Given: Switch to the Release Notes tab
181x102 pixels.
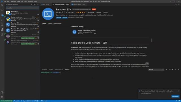Looking at the screenshot, I should pos(79,5).
